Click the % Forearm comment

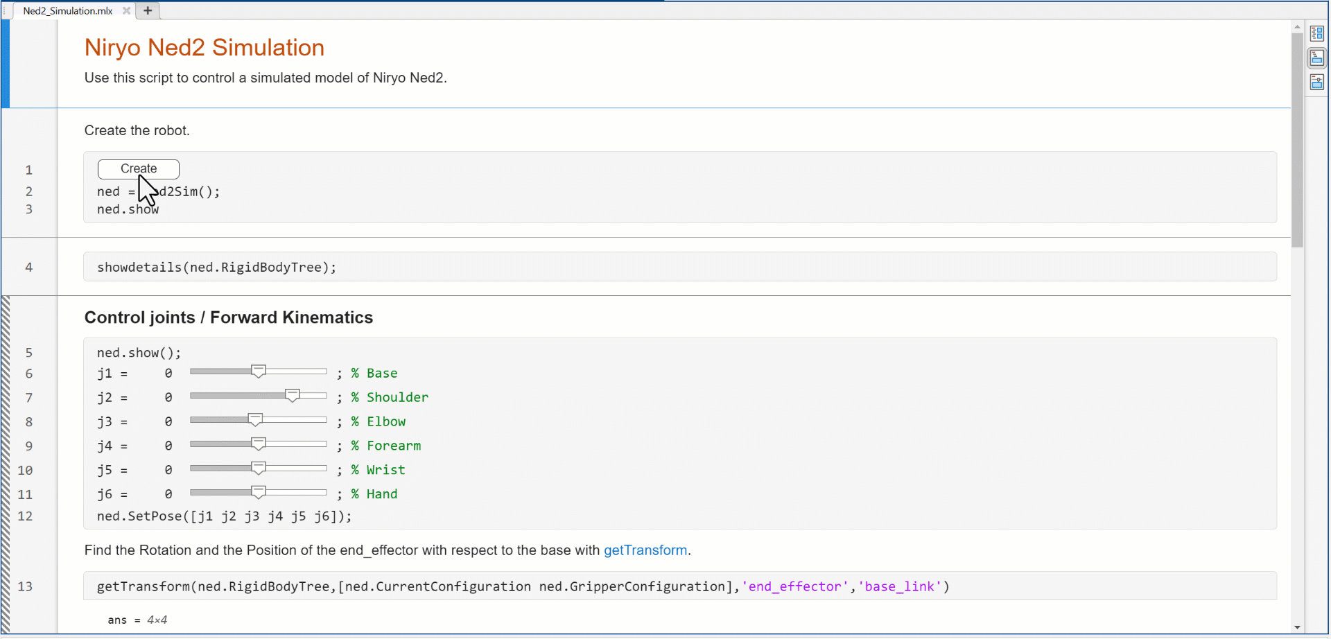pyautogui.click(x=386, y=446)
